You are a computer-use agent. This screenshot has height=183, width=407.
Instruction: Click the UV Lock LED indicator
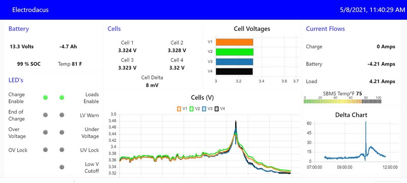62,150
